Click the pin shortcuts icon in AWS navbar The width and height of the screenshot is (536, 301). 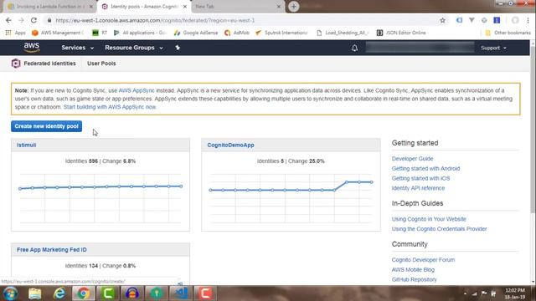tap(178, 48)
